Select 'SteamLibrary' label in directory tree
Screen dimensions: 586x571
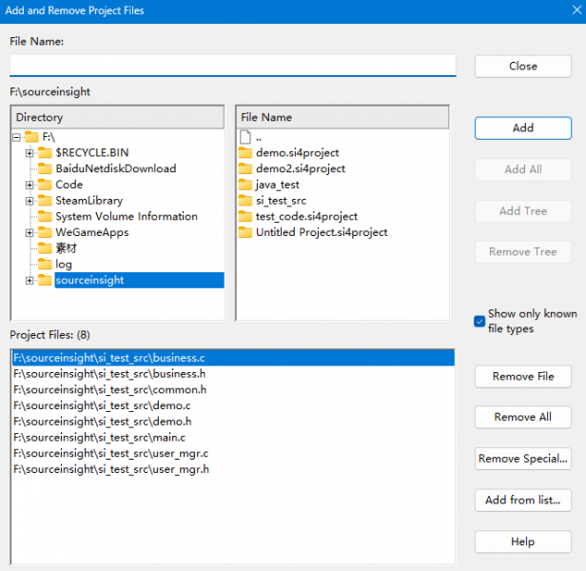tap(89, 201)
